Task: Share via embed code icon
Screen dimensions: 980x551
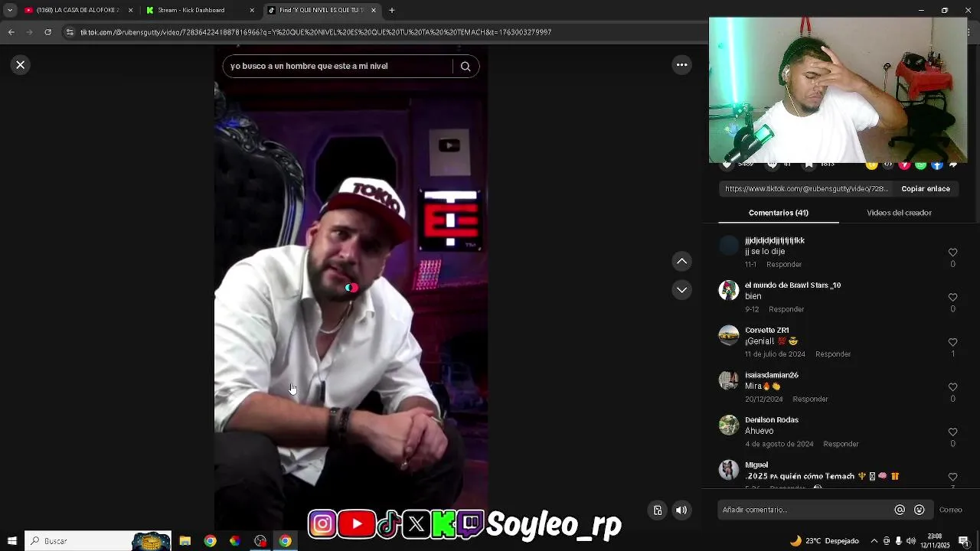Action: click(x=888, y=165)
